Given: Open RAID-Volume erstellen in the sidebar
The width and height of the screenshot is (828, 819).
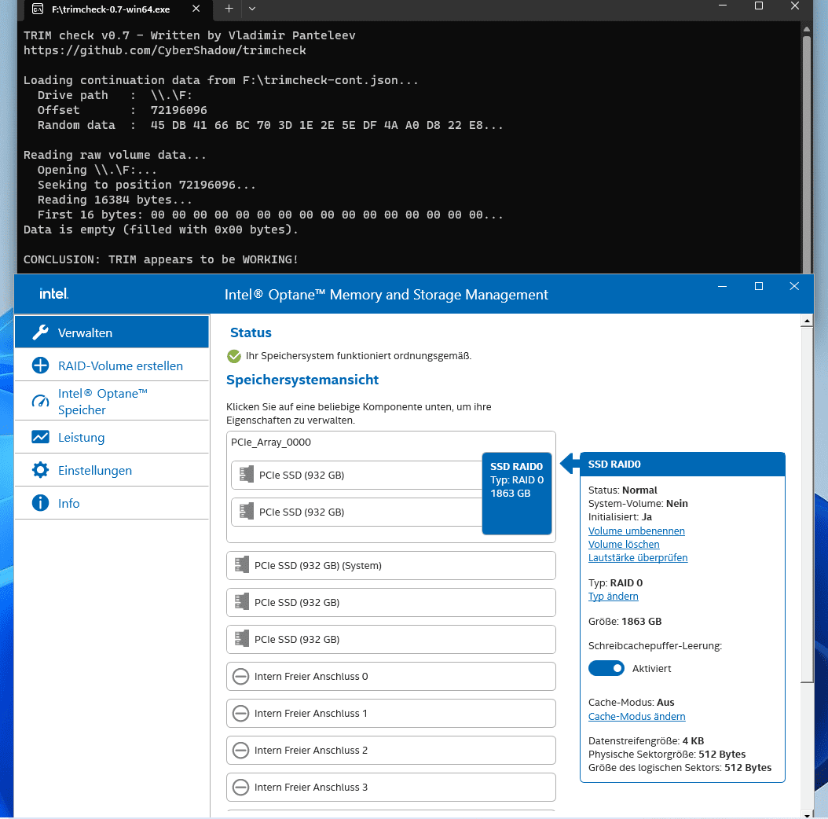Looking at the screenshot, I should (x=112, y=365).
